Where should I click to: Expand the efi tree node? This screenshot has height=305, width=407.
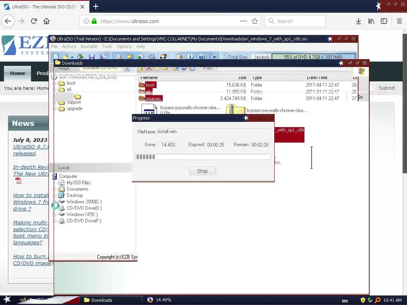click(54, 89)
